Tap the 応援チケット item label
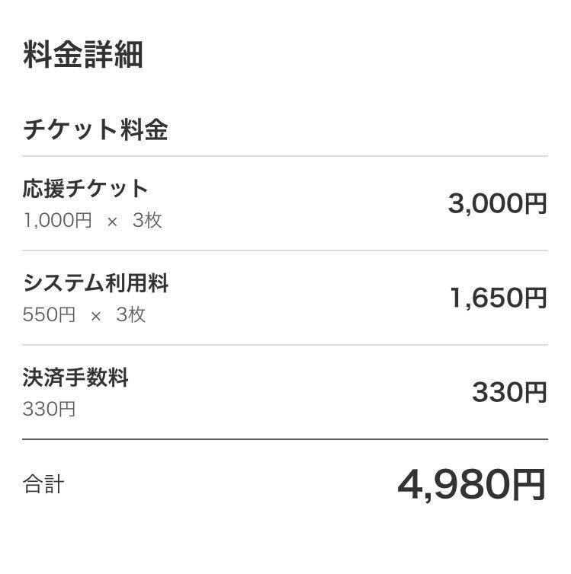The image size is (571, 574). pyautogui.click(x=85, y=189)
